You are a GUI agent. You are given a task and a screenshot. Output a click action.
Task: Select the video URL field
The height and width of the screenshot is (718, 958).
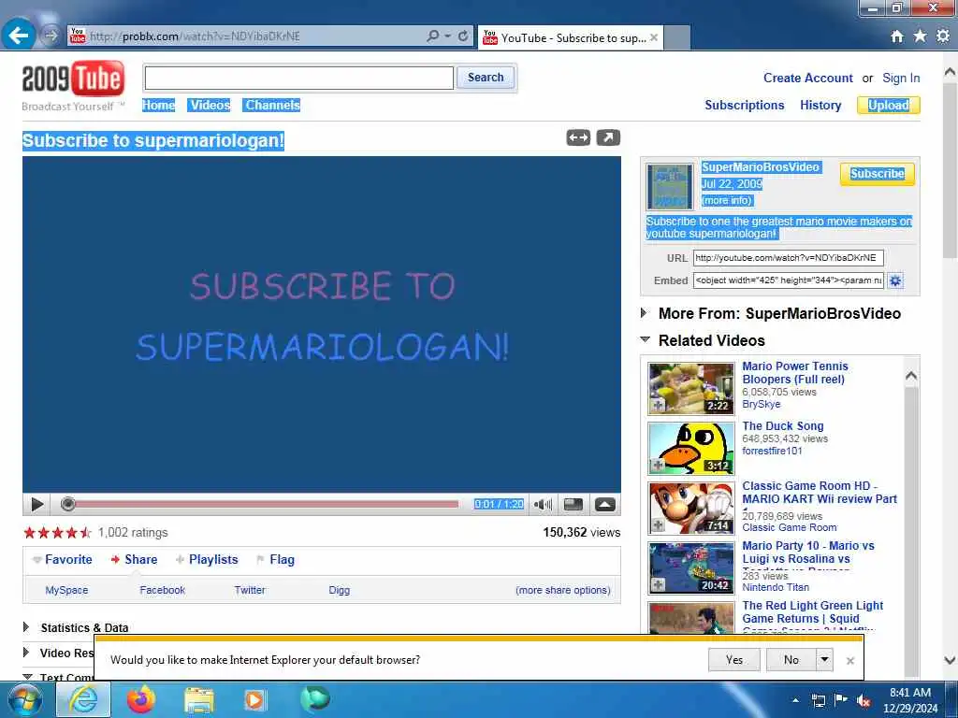pyautogui.click(x=788, y=258)
